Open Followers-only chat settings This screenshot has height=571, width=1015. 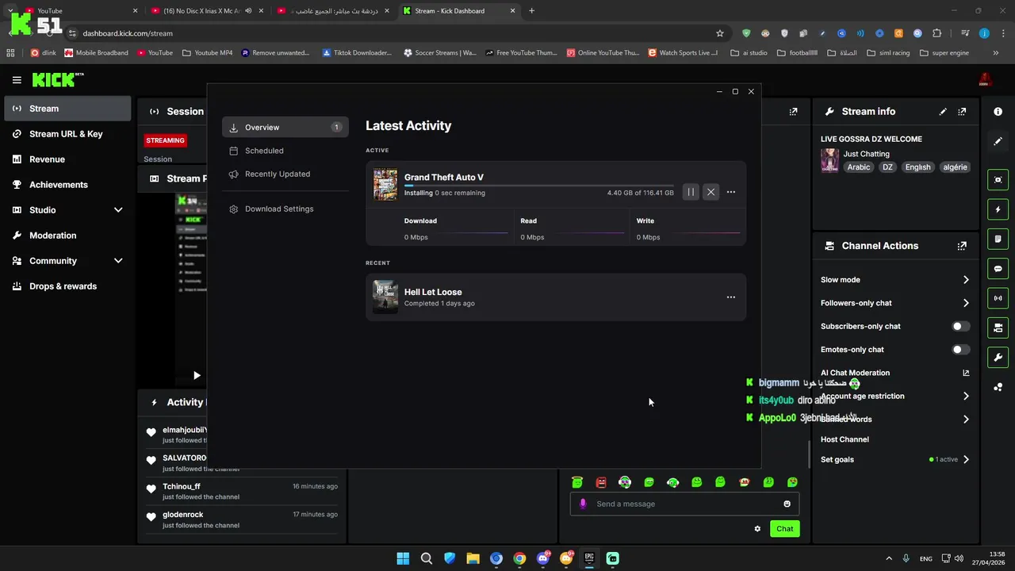(895, 303)
